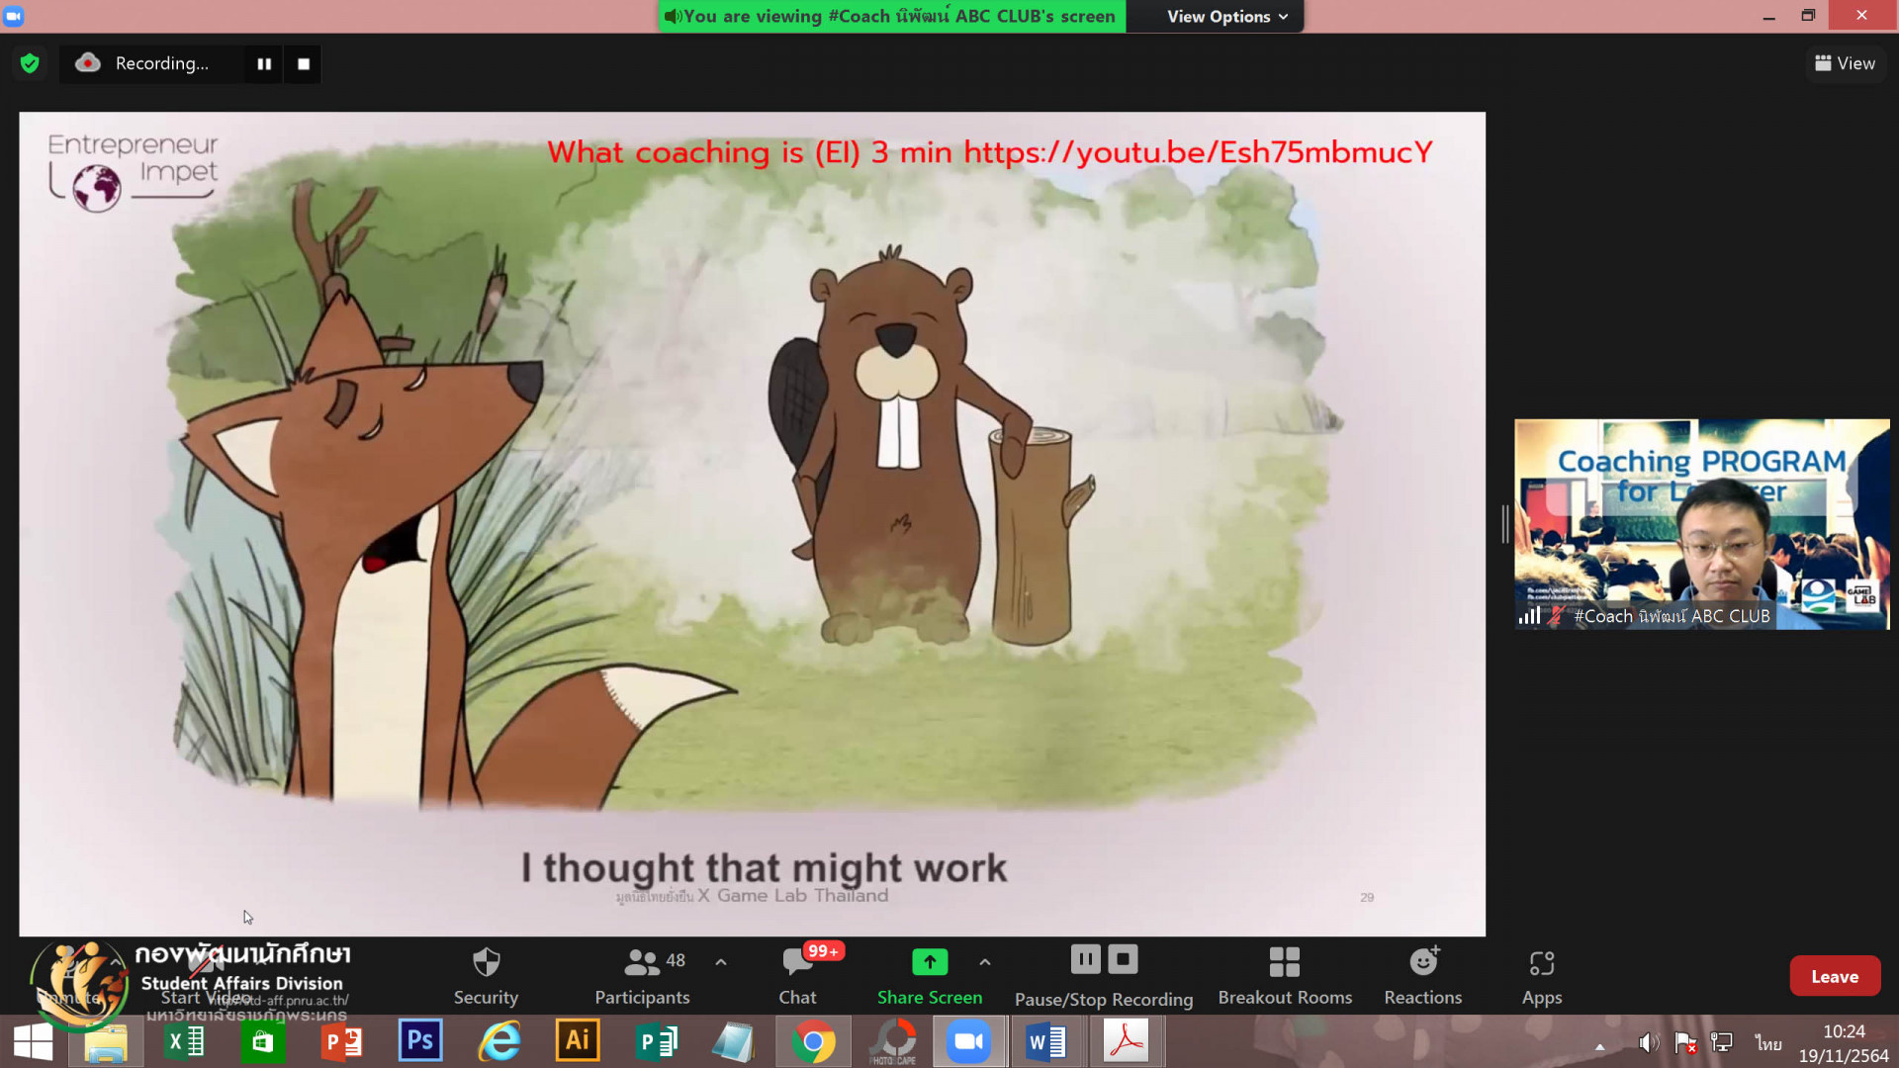Open the View layout menu
This screenshot has height=1068, width=1899.
(x=1845, y=63)
